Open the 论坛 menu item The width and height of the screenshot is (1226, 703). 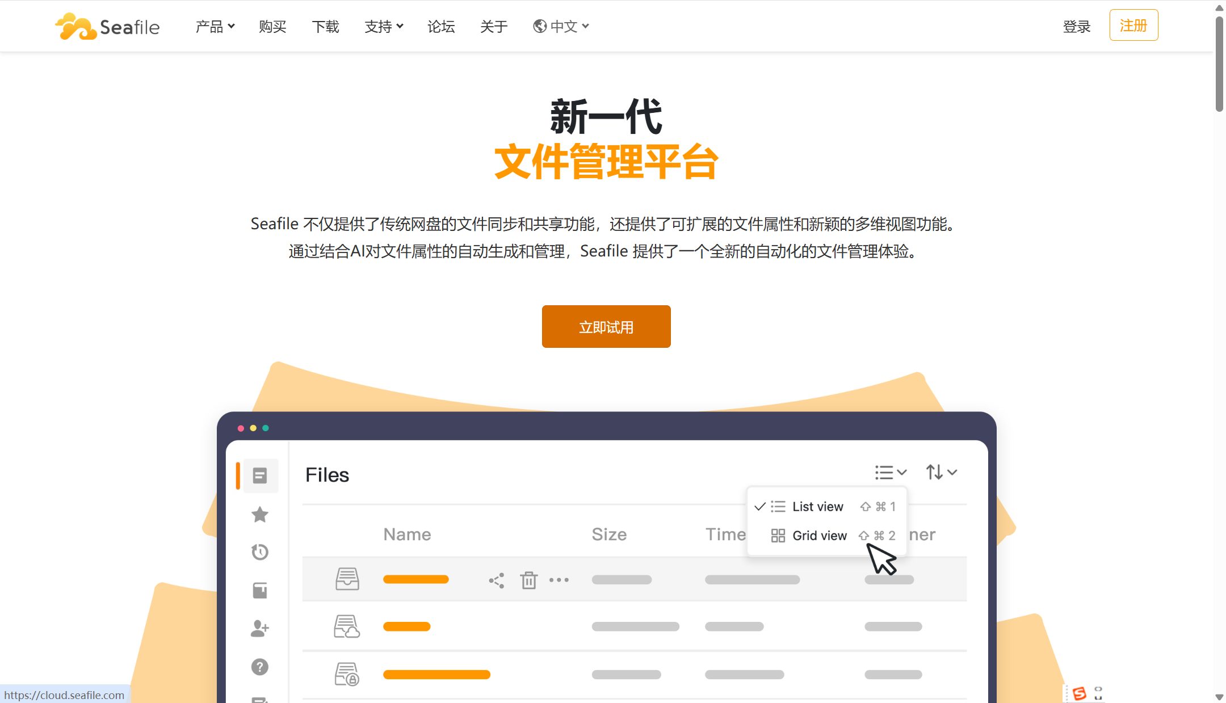441,26
